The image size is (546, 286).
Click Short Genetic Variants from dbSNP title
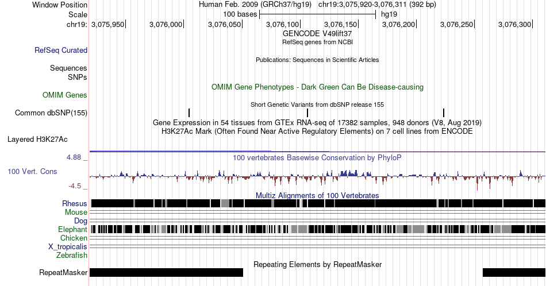click(317, 105)
